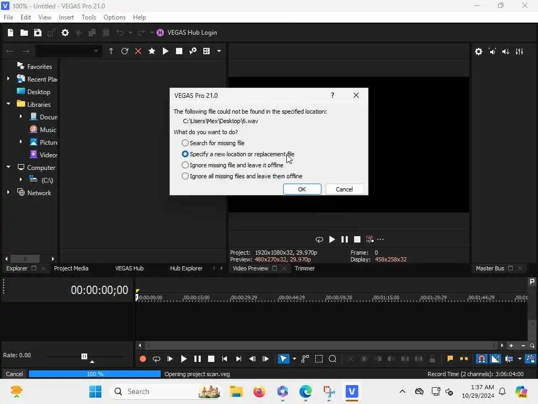The height and width of the screenshot is (404, 538).
Task: Pause the video preview
Action: [x=345, y=239]
